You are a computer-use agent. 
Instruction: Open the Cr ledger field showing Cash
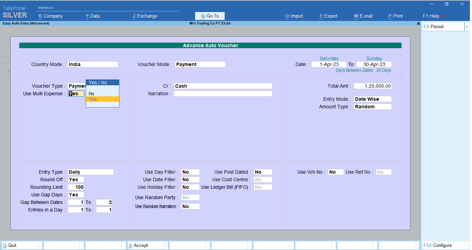[223, 86]
